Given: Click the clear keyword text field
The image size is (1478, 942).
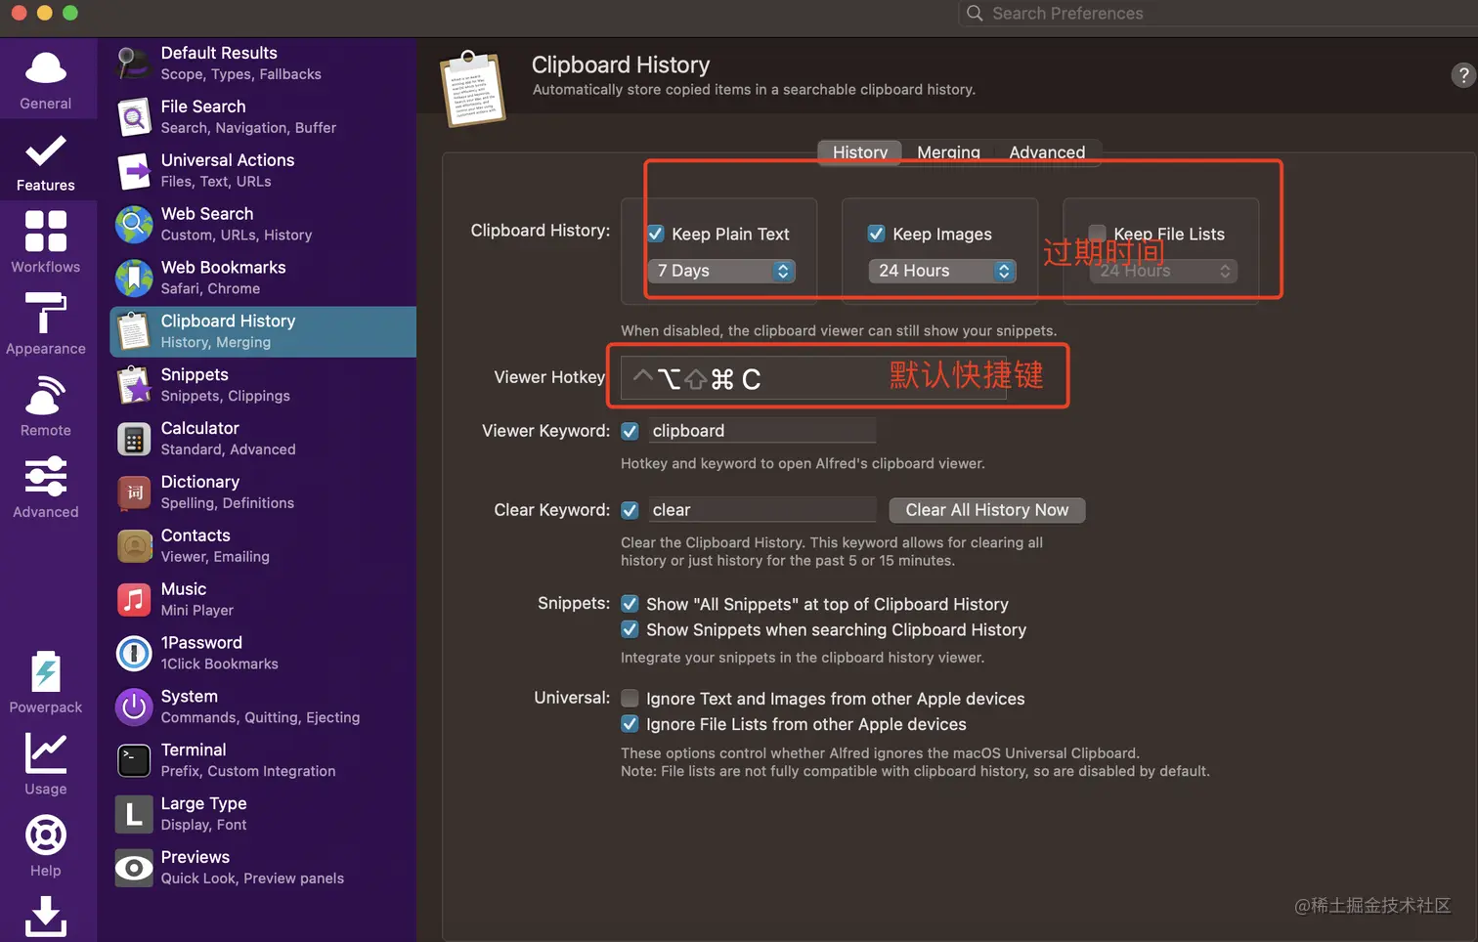Looking at the screenshot, I should point(761,510).
